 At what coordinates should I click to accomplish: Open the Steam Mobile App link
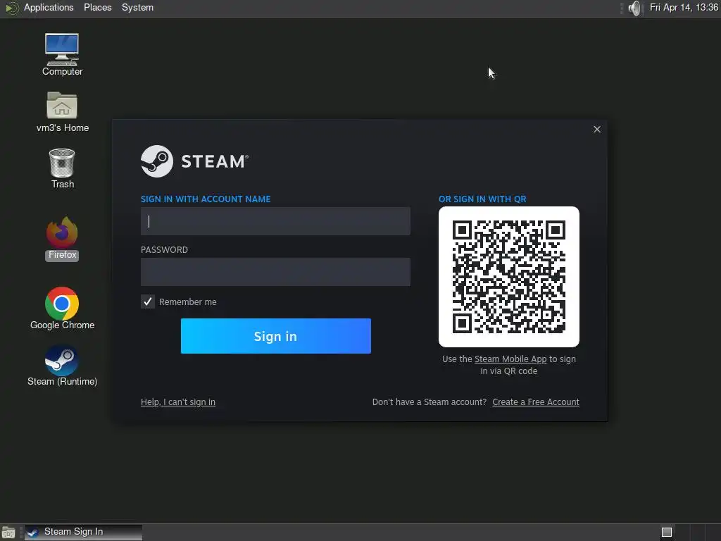click(510, 359)
